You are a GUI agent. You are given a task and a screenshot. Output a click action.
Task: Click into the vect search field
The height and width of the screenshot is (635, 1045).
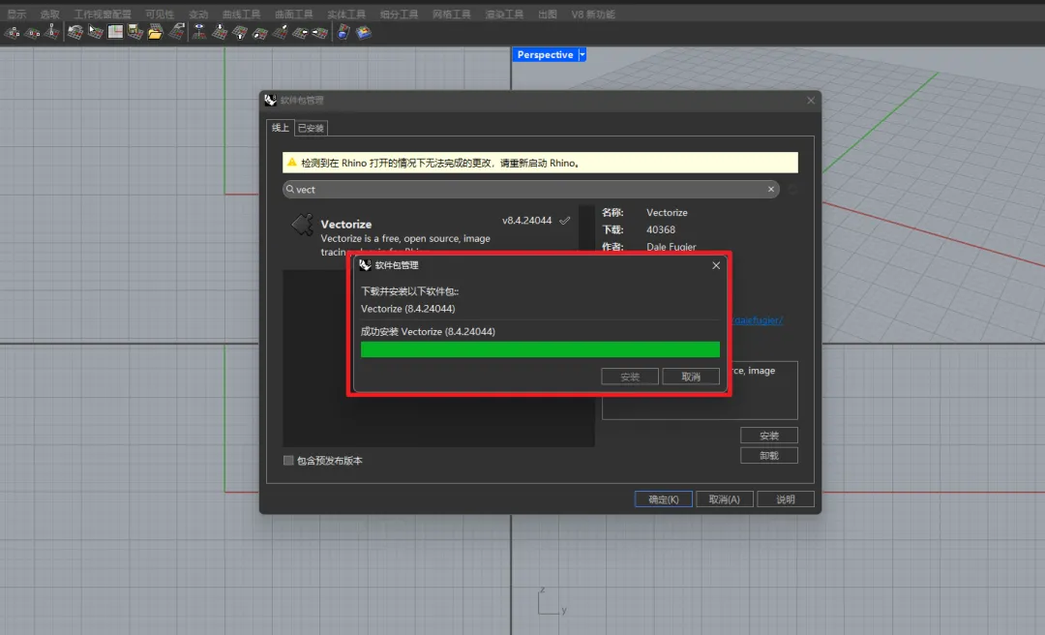(530, 190)
